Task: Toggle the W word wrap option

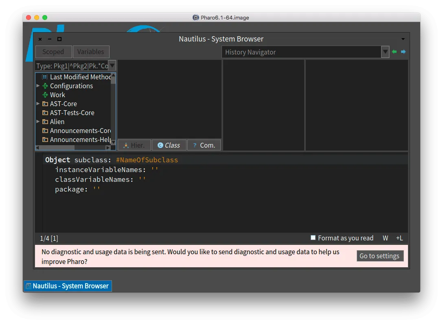Action: (x=385, y=238)
